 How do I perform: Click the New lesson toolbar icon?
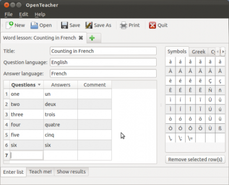[x=9, y=25]
